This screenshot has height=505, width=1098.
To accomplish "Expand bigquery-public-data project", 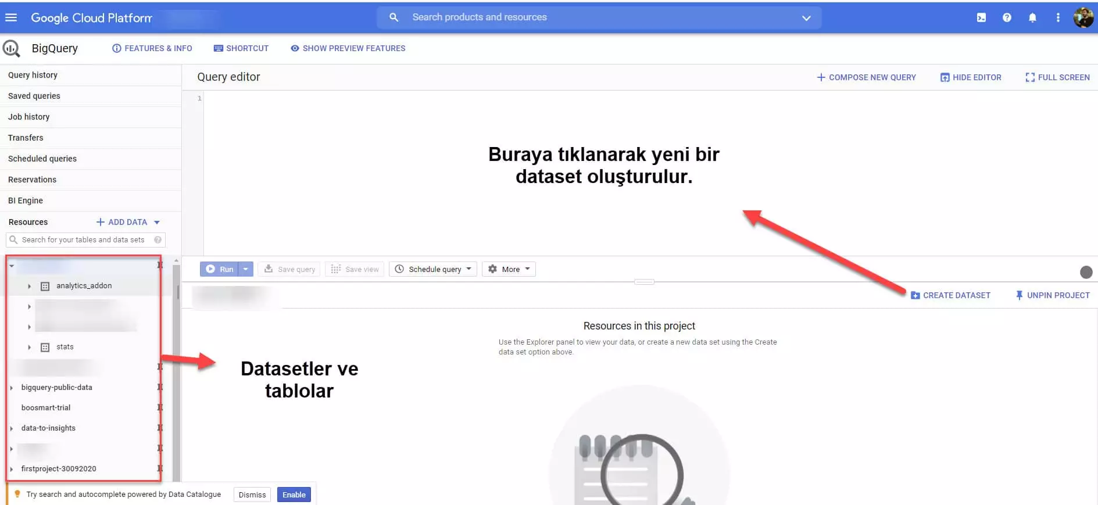I will 11,388.
